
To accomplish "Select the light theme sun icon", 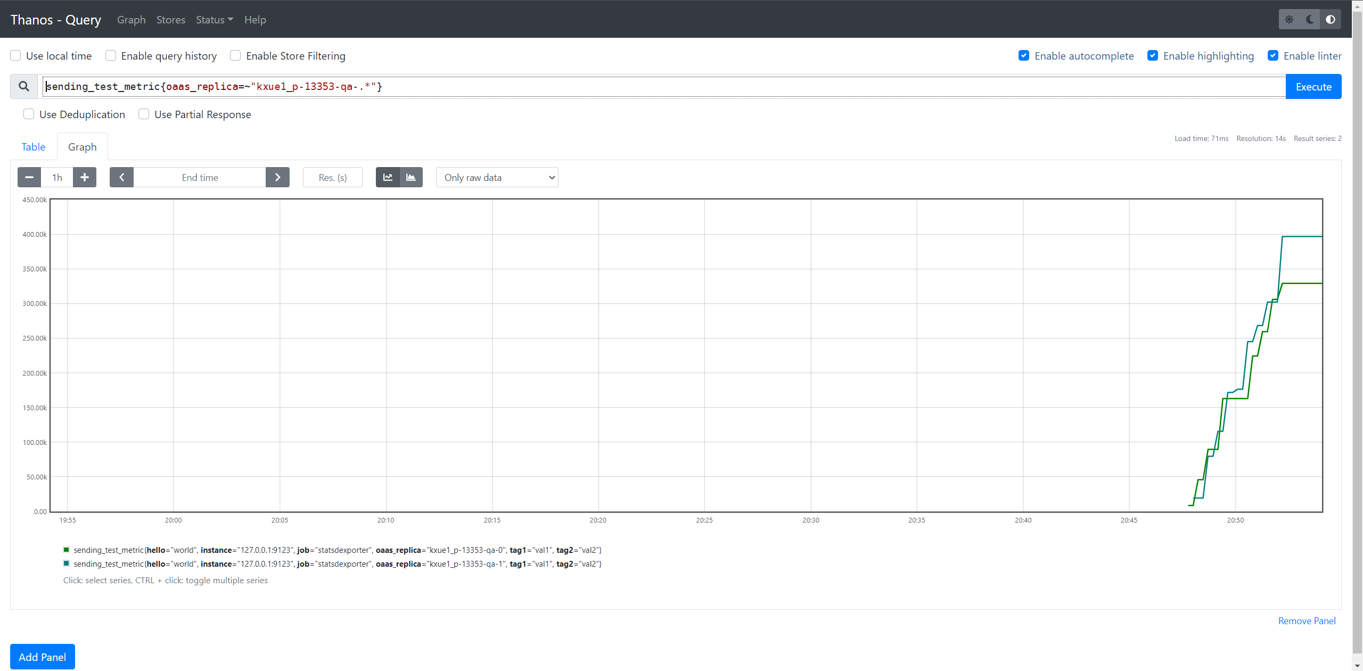I will click(1290, 19).
